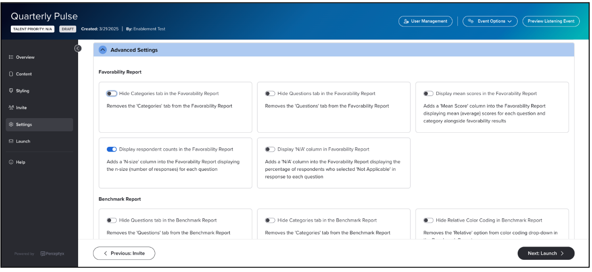This screenshot has height=272, width=592.
Task: Click the Favorability Report heading
Action: tap(120, 72)
